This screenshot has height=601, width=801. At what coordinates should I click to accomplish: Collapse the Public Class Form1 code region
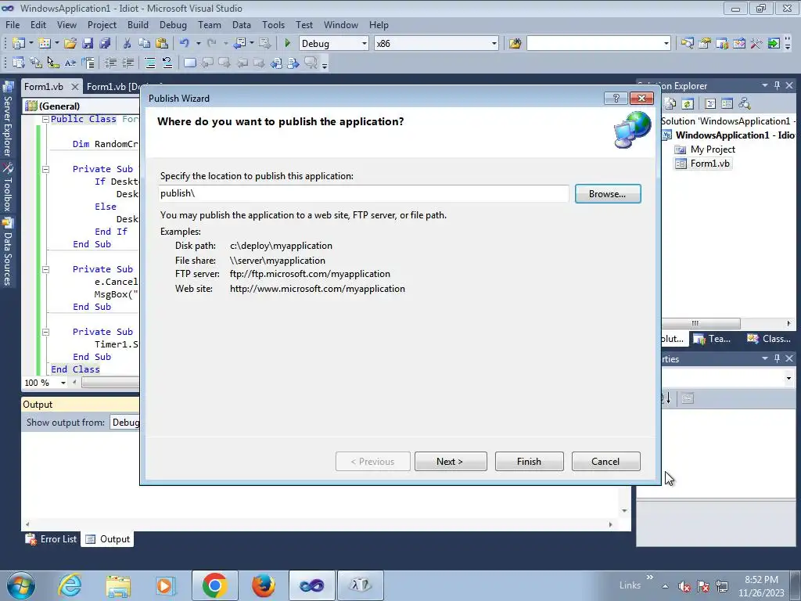tap(45, 119)
